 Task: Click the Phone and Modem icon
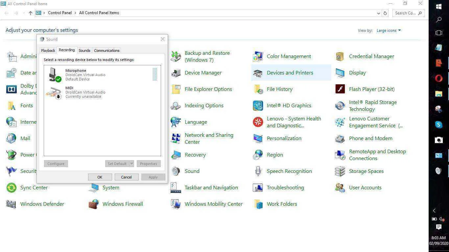340,138
